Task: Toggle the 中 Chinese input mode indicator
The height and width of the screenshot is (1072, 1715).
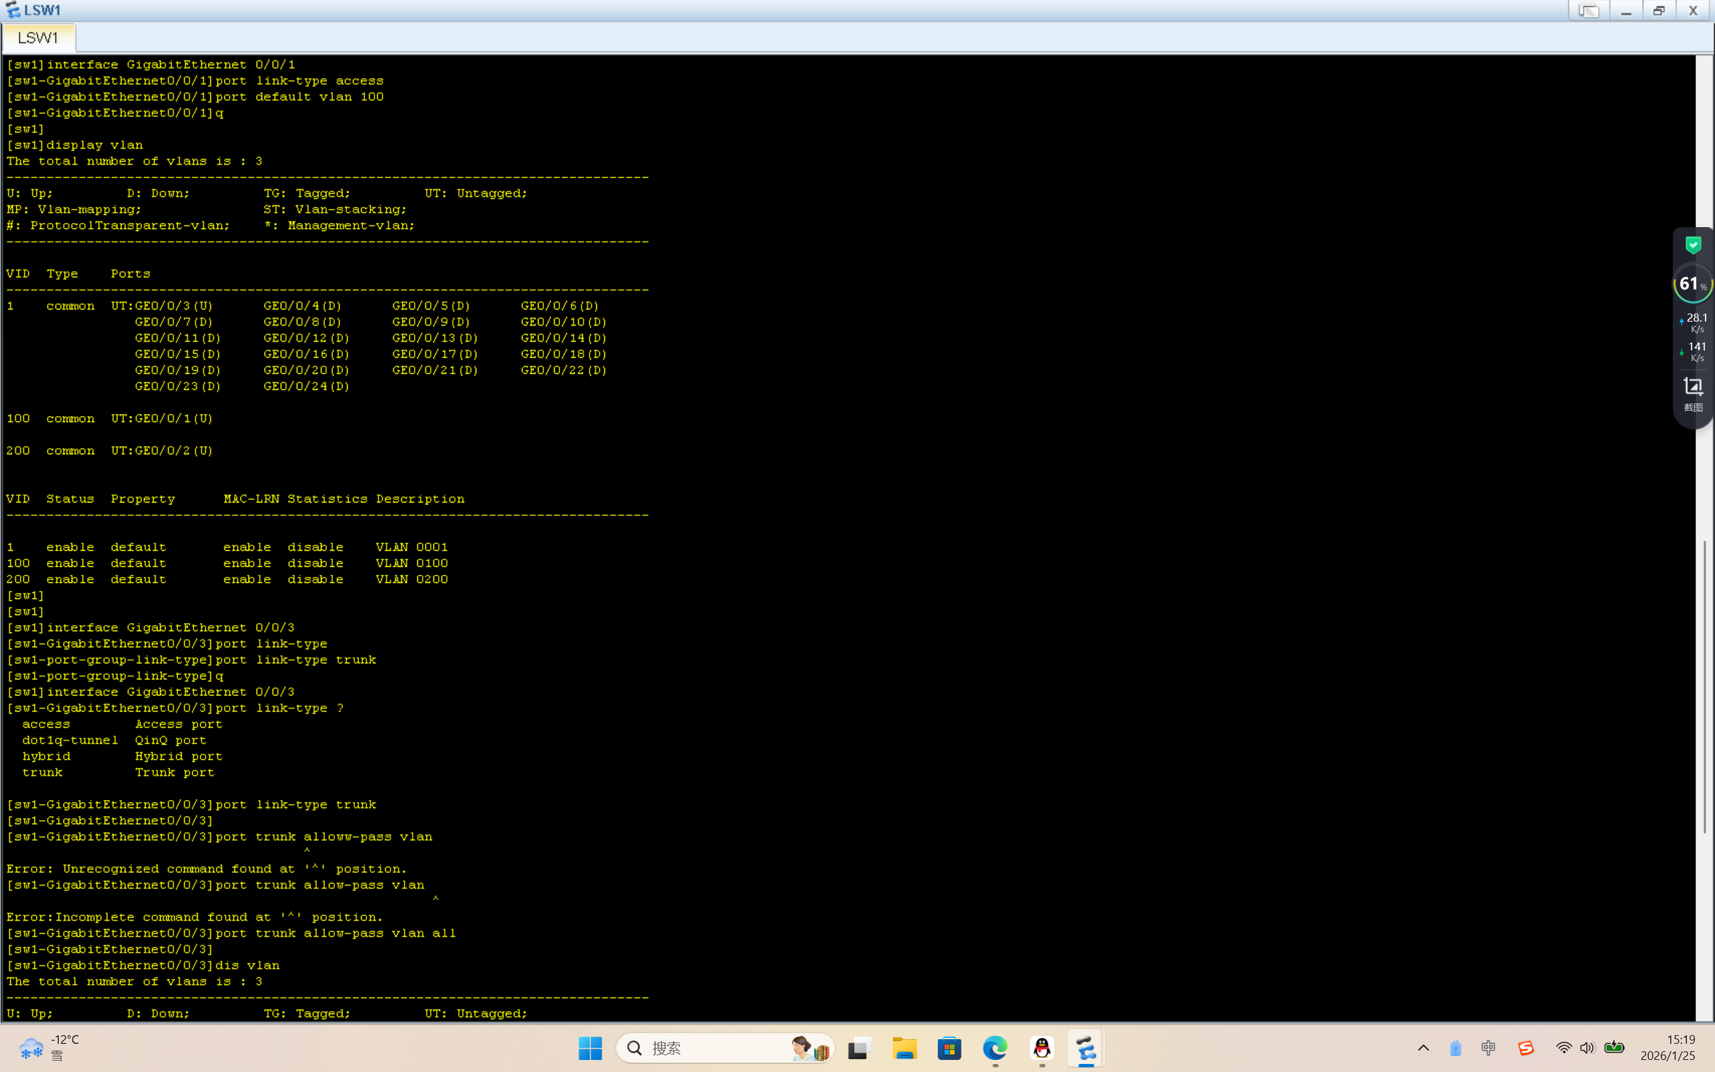Action: click(1488, 1048)
